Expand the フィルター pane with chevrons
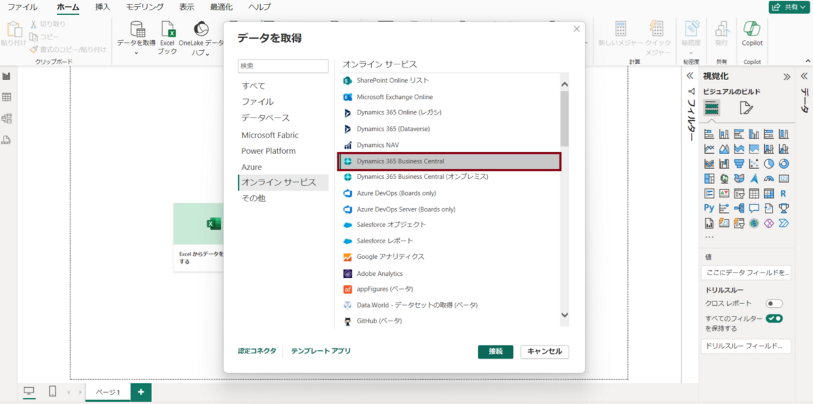 690,76
